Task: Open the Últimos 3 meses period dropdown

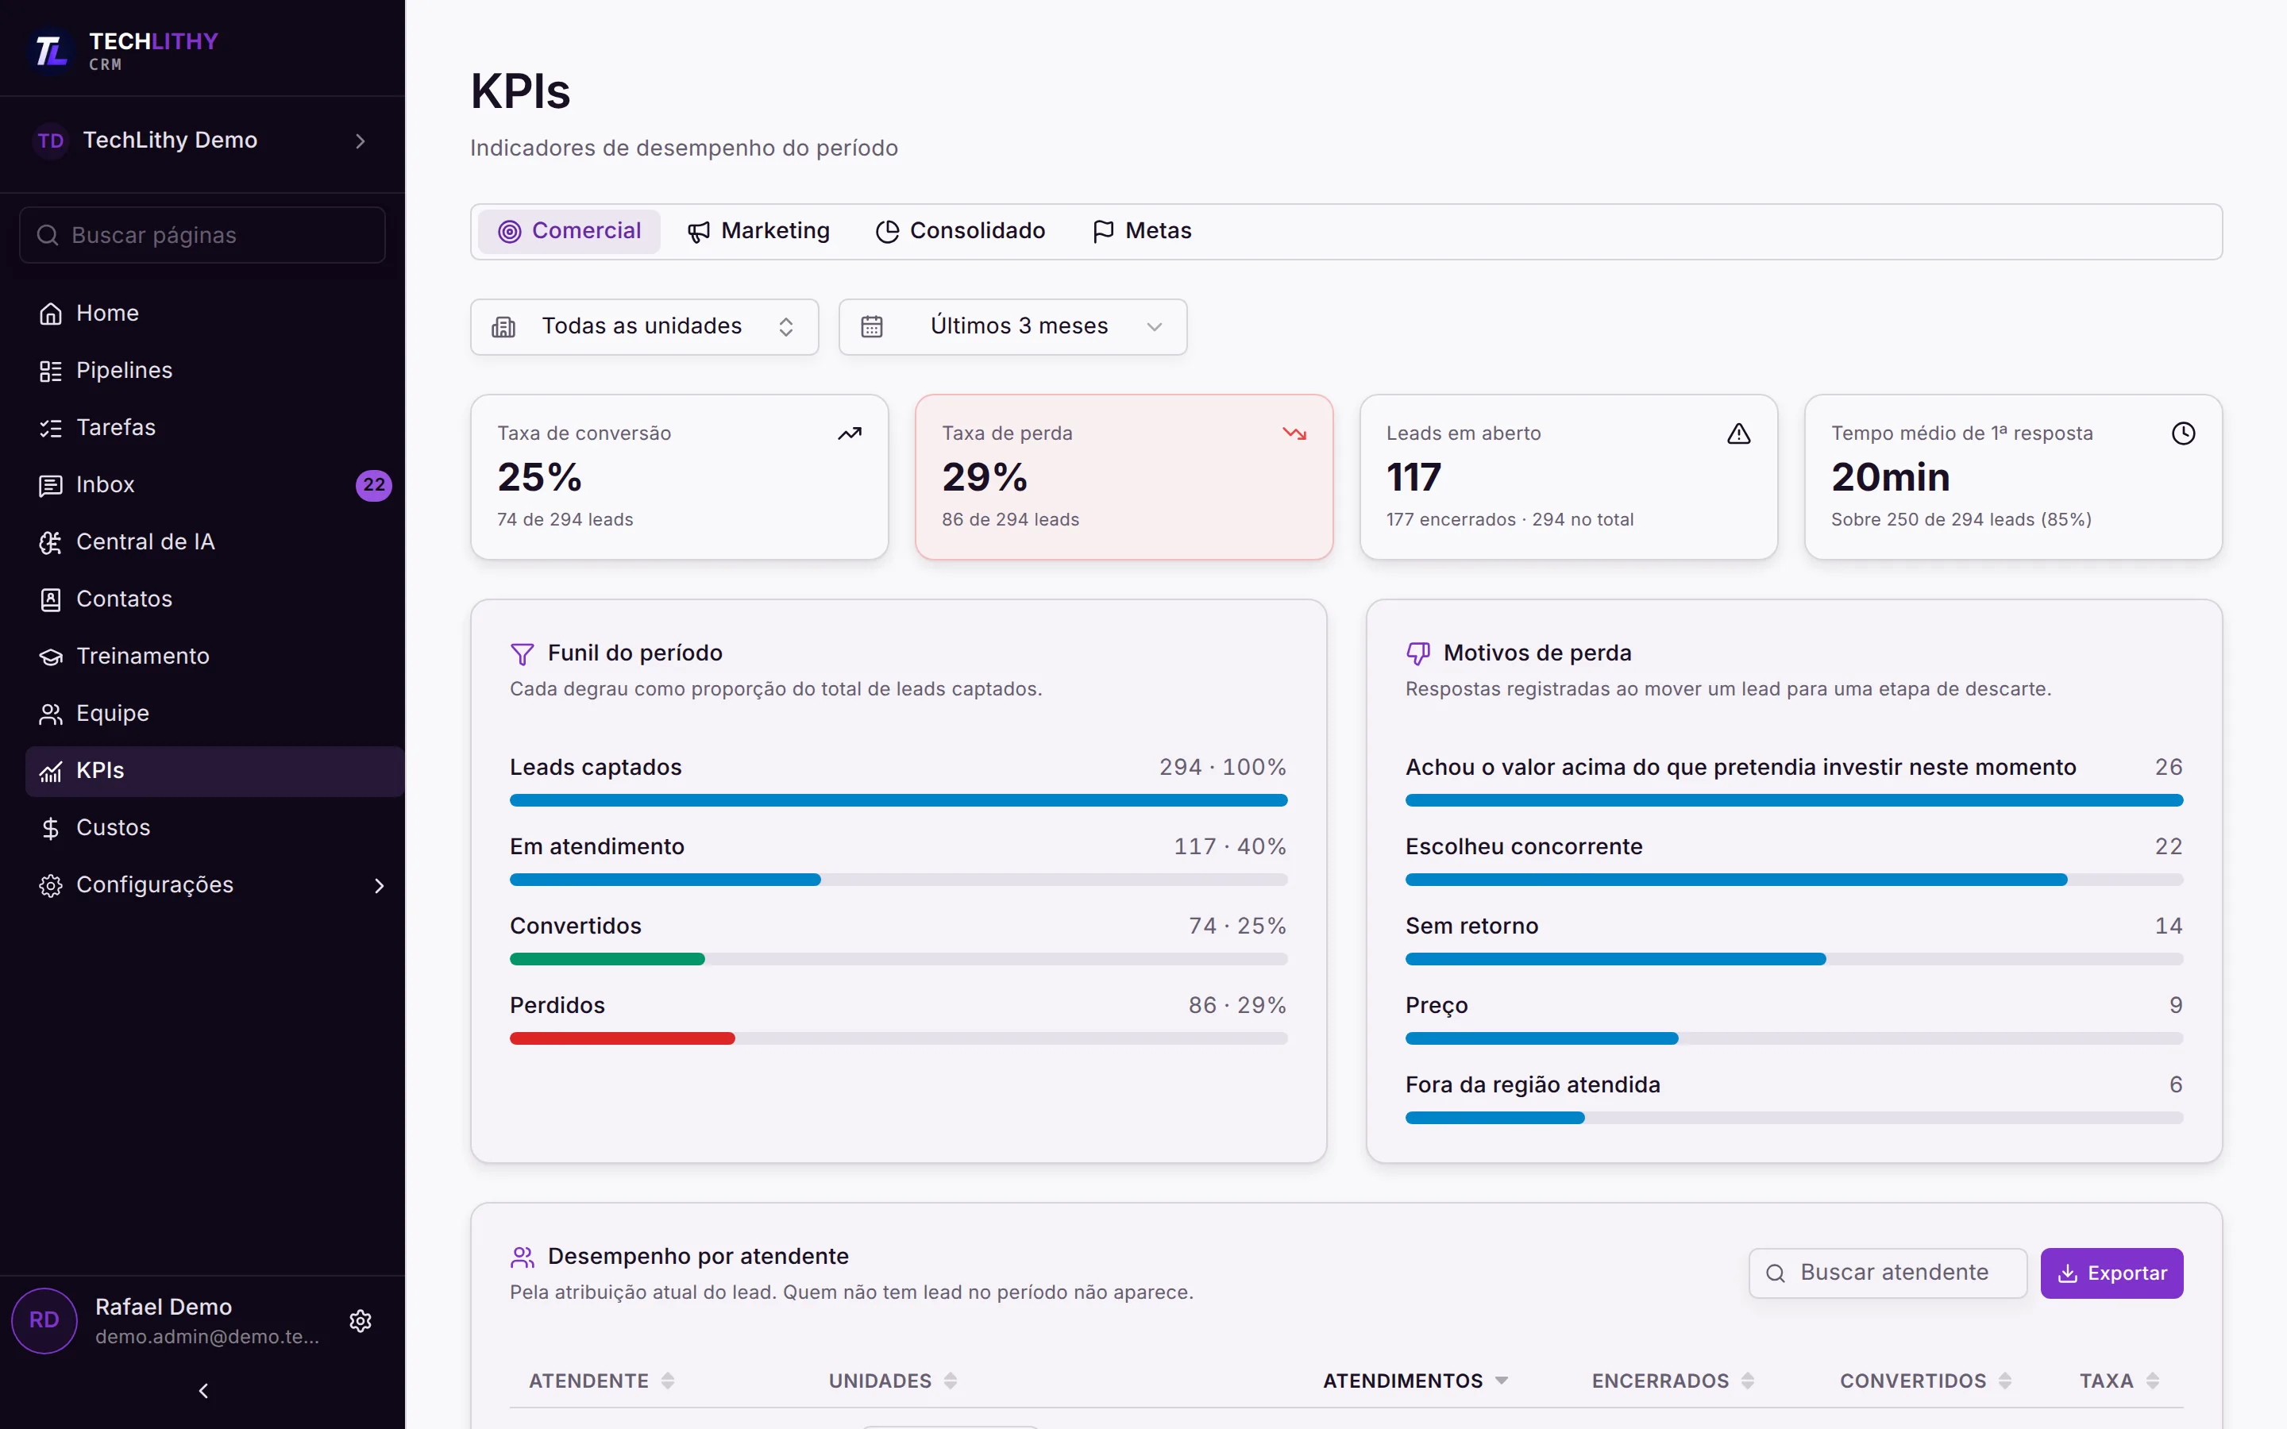Action: (1012, 327)
